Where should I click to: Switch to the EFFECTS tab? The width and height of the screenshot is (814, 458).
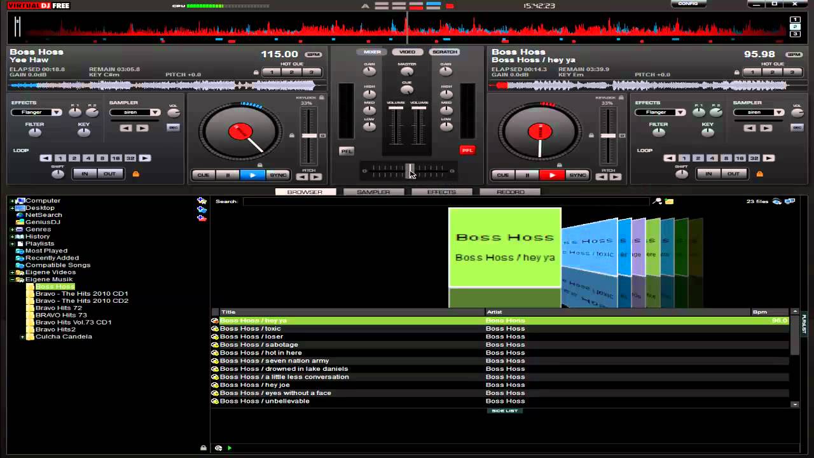click(x=441, y=192)
